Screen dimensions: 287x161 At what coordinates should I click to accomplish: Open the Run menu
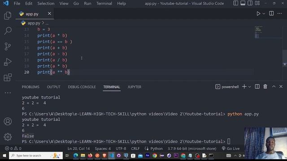pos(87,4)
